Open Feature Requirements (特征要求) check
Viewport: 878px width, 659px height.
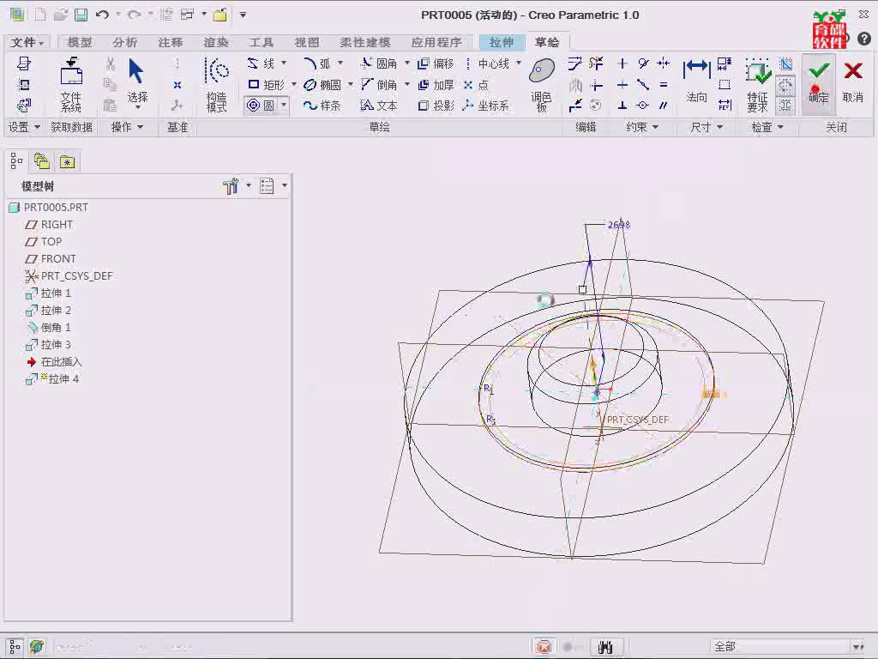pyautogui.click(x=757, y=85)
